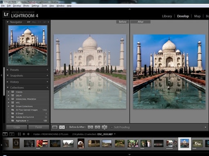Open the File menu
209x156 pixels.
coord(3,6)
